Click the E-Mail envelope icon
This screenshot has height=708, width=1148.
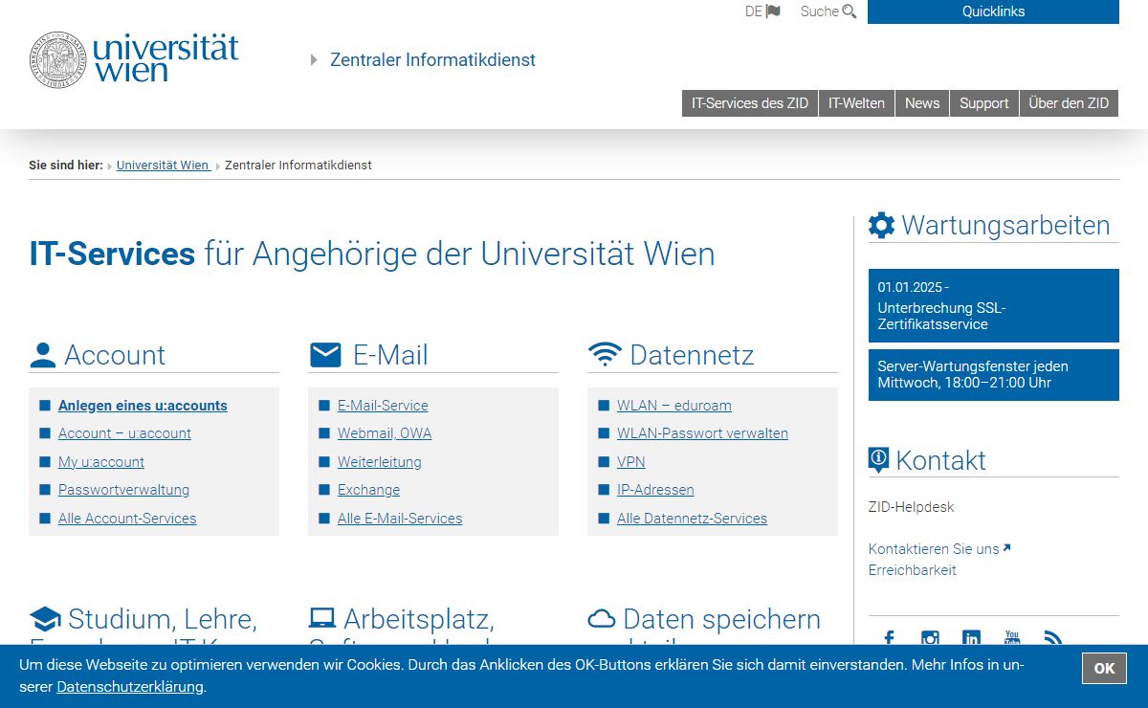(x=325, y=356)
